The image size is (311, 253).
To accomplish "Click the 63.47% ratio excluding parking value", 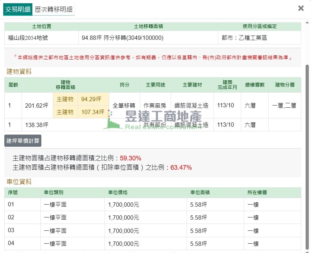I will tap(181, 168).
